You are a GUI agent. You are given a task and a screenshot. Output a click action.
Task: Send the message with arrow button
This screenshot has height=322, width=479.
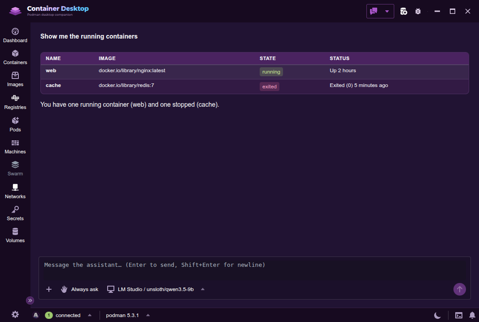tap(459, 289)
